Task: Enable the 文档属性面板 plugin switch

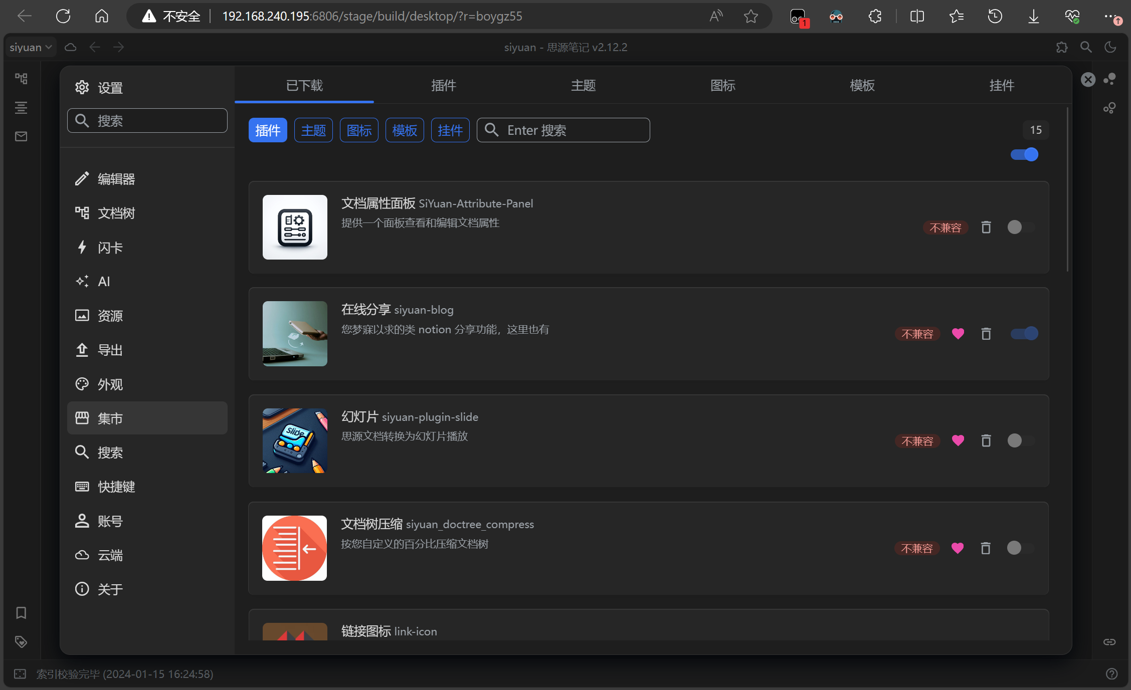Action: point(1021,227)
